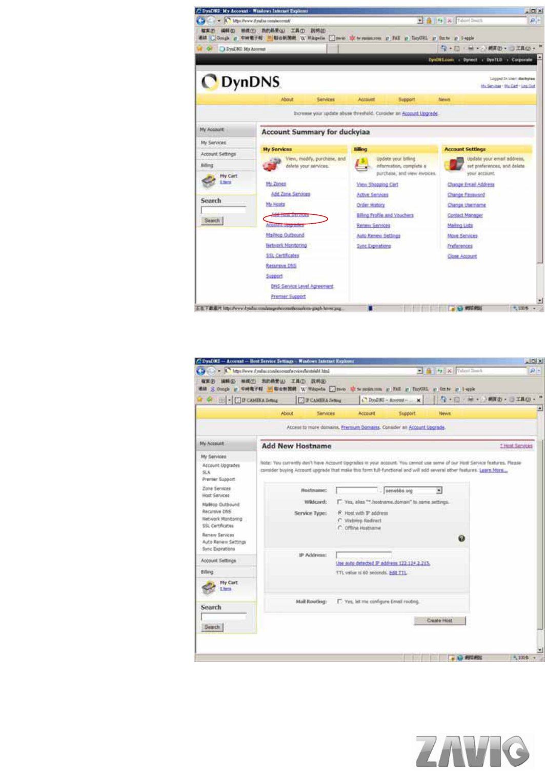Click the Host Services link beside Add New Hostname

click(x=517, y=446)
